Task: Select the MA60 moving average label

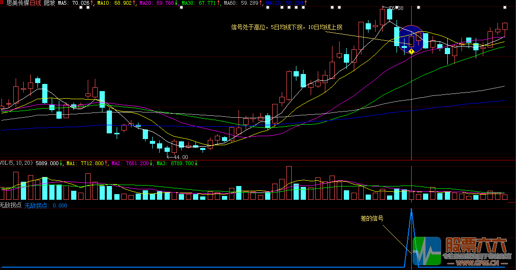Action: click(x=230, y=3)
